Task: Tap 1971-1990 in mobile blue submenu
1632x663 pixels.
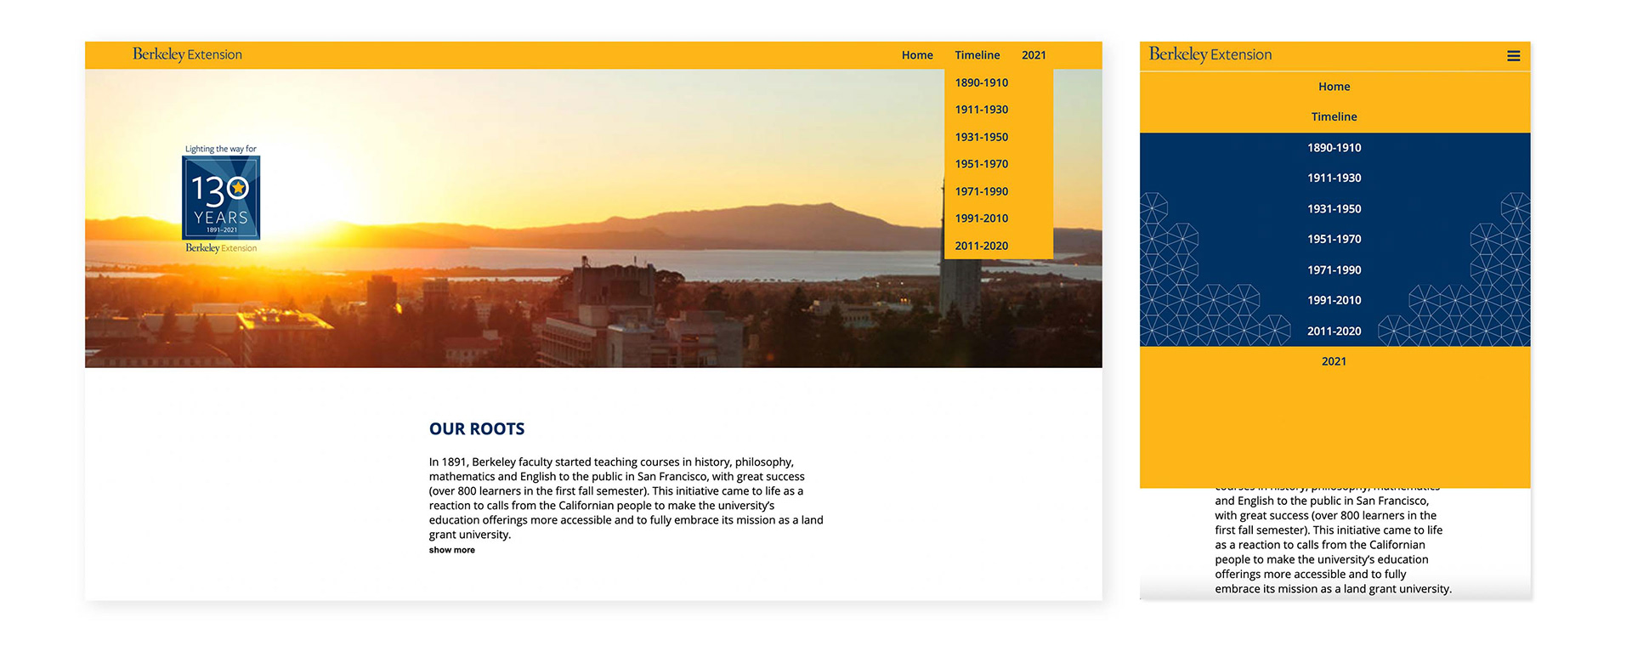Action: [1334, 270]
